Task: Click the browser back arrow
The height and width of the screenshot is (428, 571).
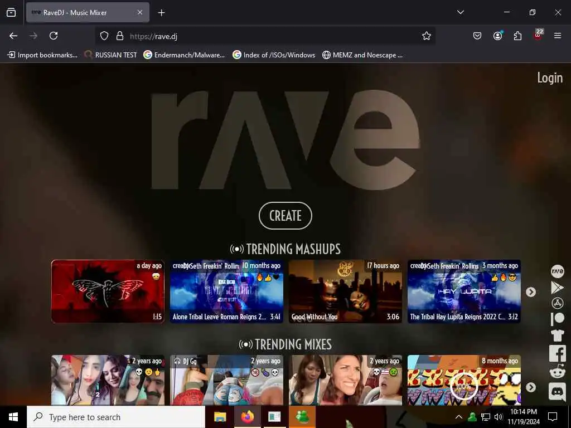Action: click(13, 36)
